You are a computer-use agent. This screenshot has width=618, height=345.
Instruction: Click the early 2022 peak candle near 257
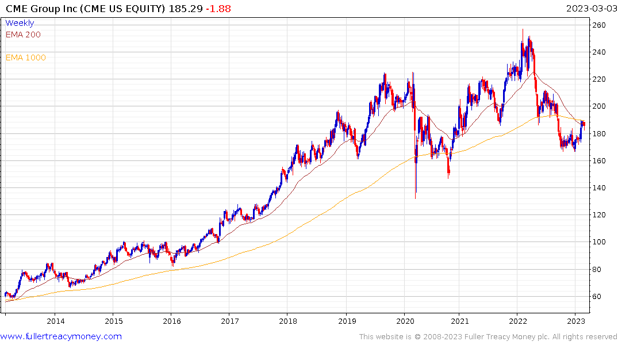pyautogui.click(x=523, y=37)
